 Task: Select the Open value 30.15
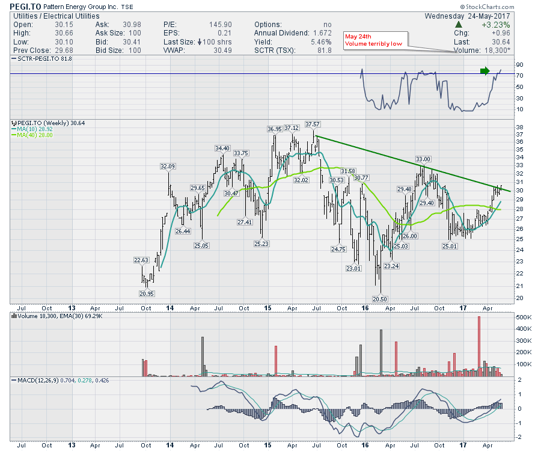pos(64,25)
